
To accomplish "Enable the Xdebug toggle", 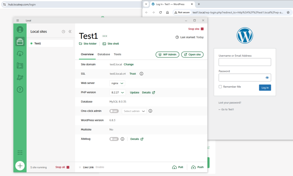I will (x=114, y=139).
